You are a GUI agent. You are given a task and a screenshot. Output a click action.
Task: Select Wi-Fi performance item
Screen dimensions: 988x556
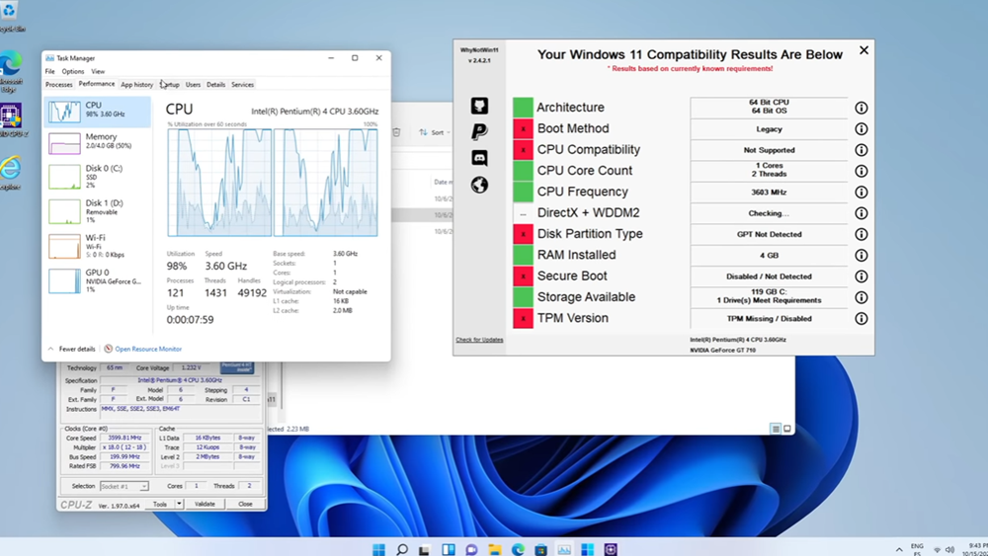(x=98, y=246)
